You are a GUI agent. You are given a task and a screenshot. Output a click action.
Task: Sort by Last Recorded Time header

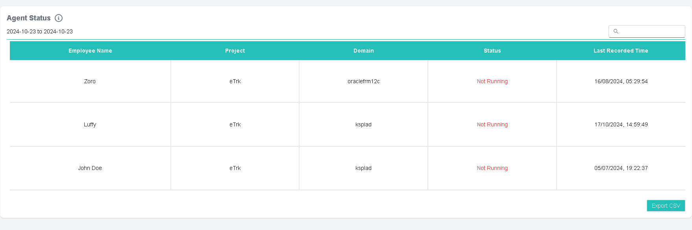621,51
